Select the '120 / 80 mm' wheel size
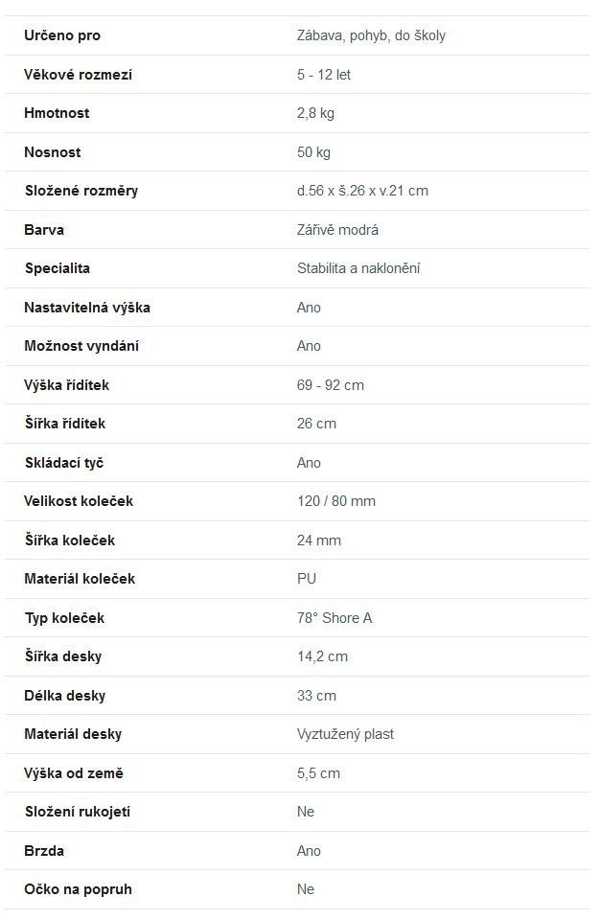Screen dimensions: 600x920 [x=336, y=501]
